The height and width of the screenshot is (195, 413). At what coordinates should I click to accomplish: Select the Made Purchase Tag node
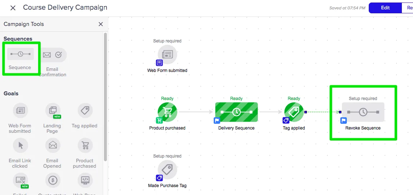pos(167,170)
